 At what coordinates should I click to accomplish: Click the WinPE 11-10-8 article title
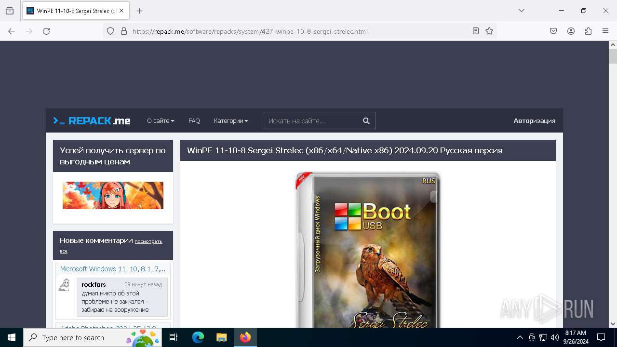tap(345, 150)
